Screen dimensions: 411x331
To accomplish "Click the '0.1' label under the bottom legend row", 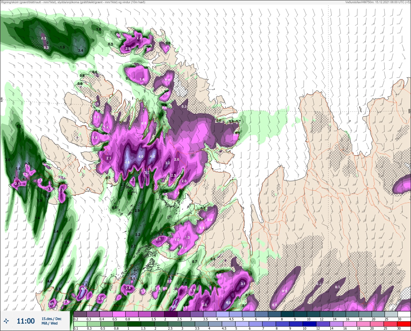I will click(76, 329).
